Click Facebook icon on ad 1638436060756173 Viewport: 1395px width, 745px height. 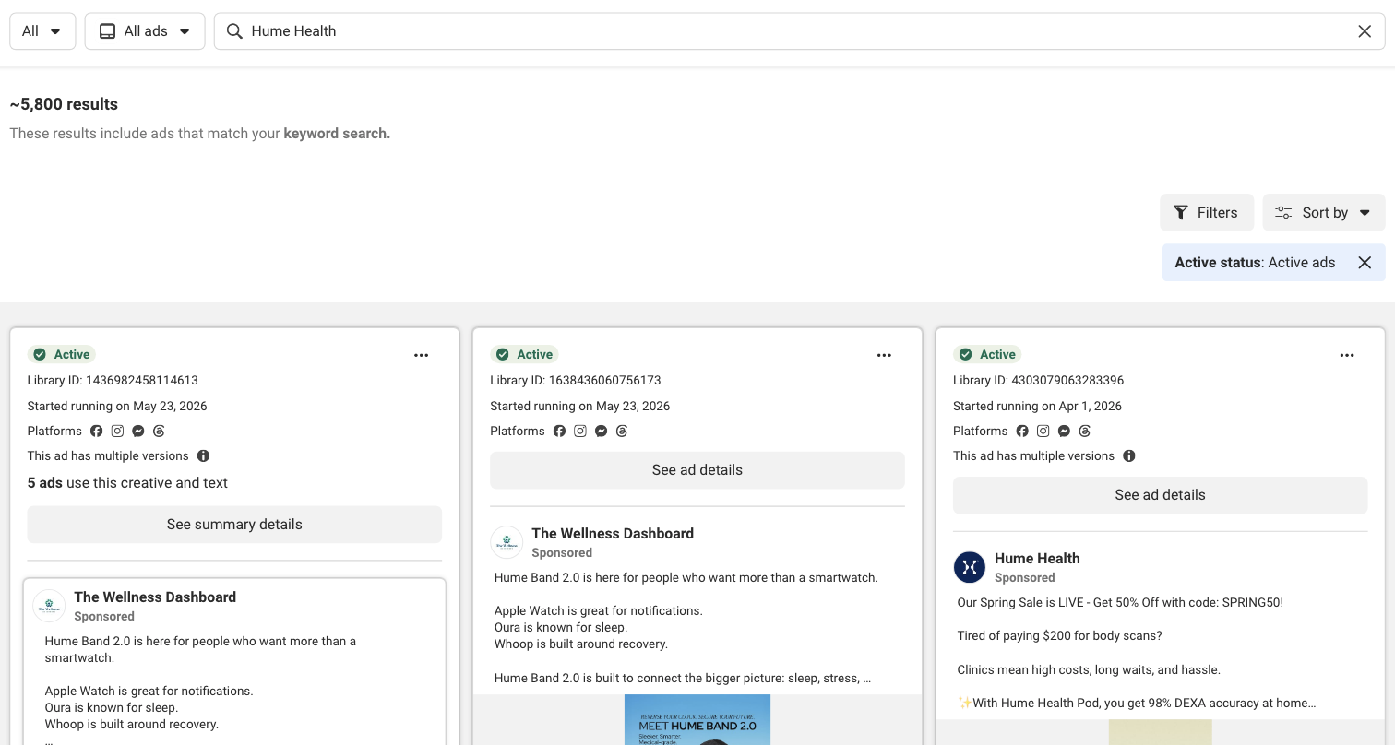coord(559,431)
